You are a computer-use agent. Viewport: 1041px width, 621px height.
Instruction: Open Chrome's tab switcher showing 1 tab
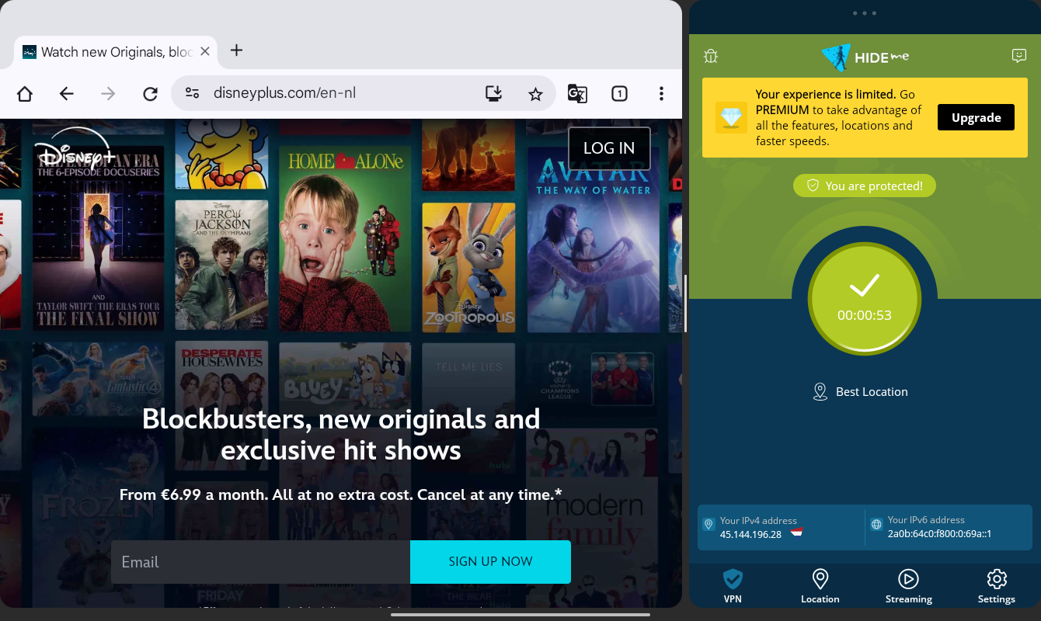(x=619, y=94)
